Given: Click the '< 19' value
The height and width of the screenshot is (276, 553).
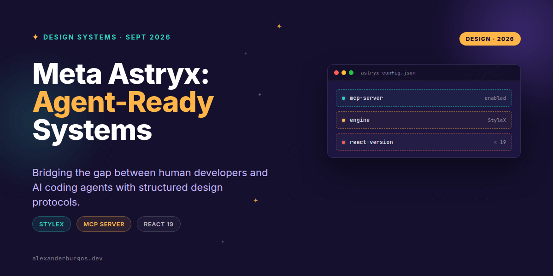Looking at the screenshot, I should [x=500, y=142].
